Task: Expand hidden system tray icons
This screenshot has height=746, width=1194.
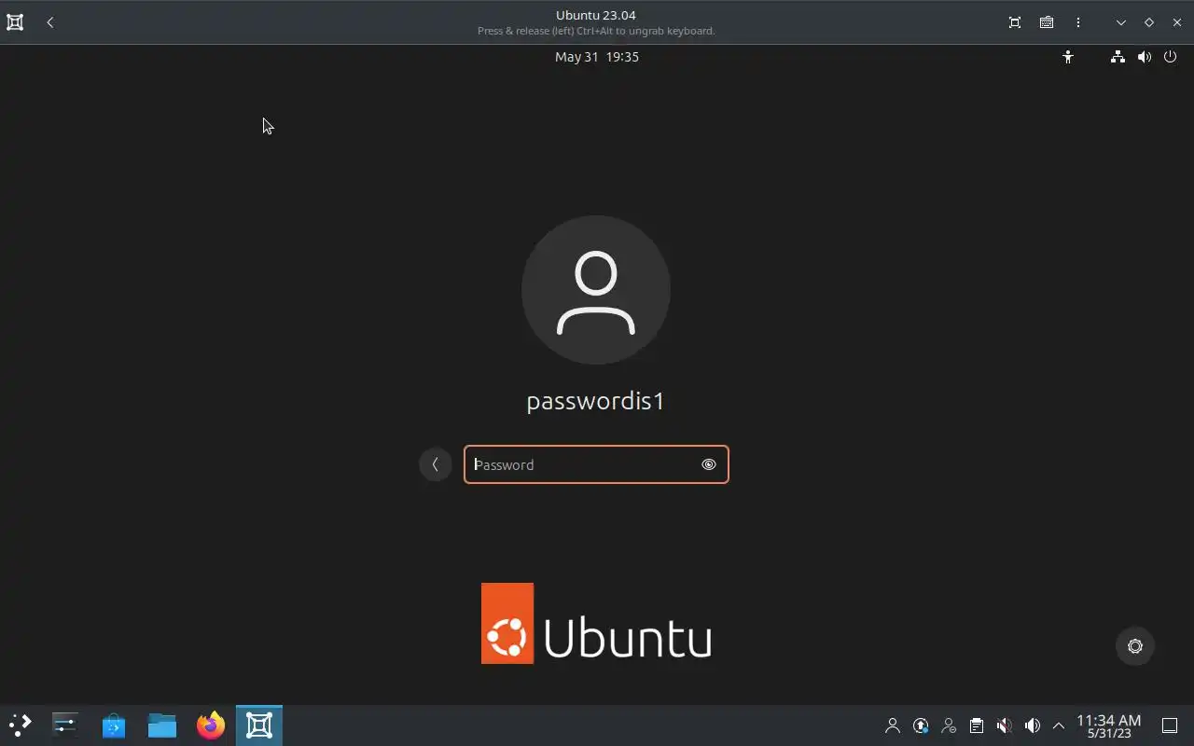Action: coord(1059,725)
